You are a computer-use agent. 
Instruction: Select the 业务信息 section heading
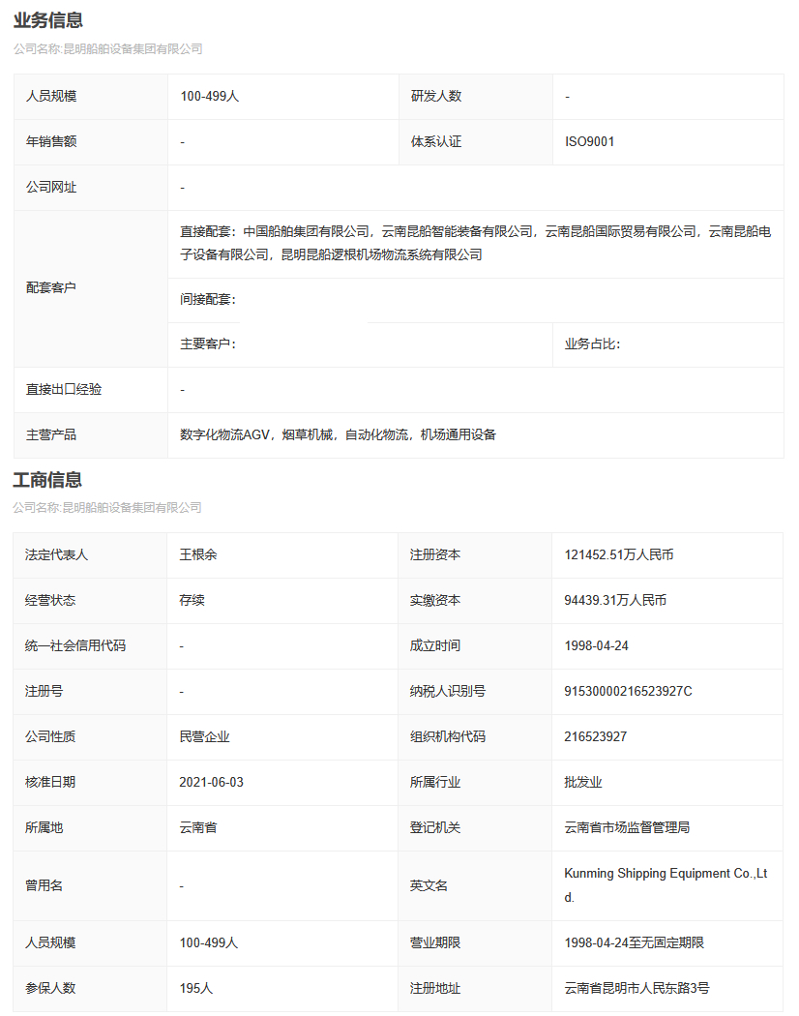coord(48,20)
